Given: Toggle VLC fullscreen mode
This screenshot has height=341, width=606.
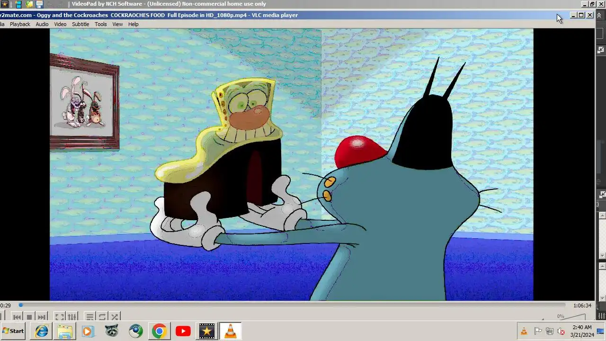Looking at the screenshot, I should point(59,317).
